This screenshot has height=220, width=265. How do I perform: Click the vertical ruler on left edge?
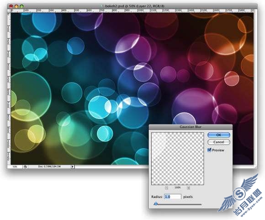click(x=9, y=88)
